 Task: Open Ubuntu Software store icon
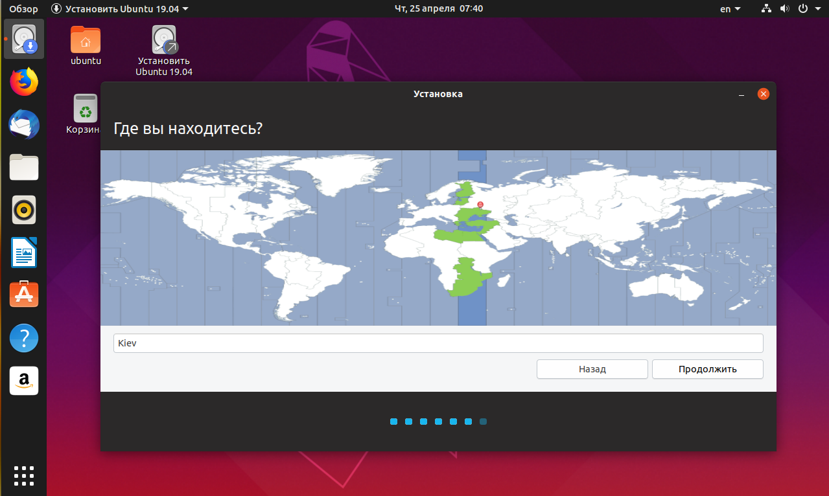24,295
